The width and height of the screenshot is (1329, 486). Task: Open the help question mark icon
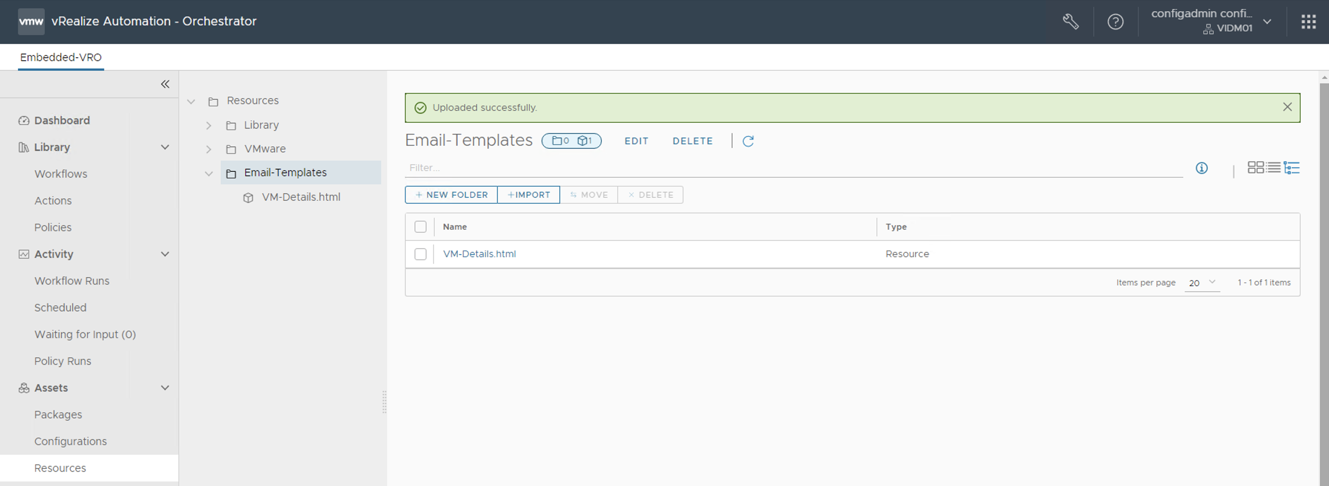coord(1115,22)
